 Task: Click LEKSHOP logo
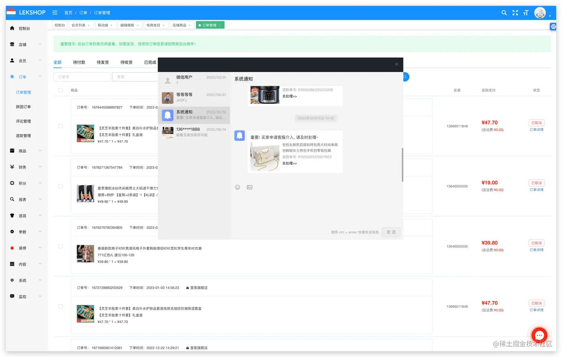point(26,13)
